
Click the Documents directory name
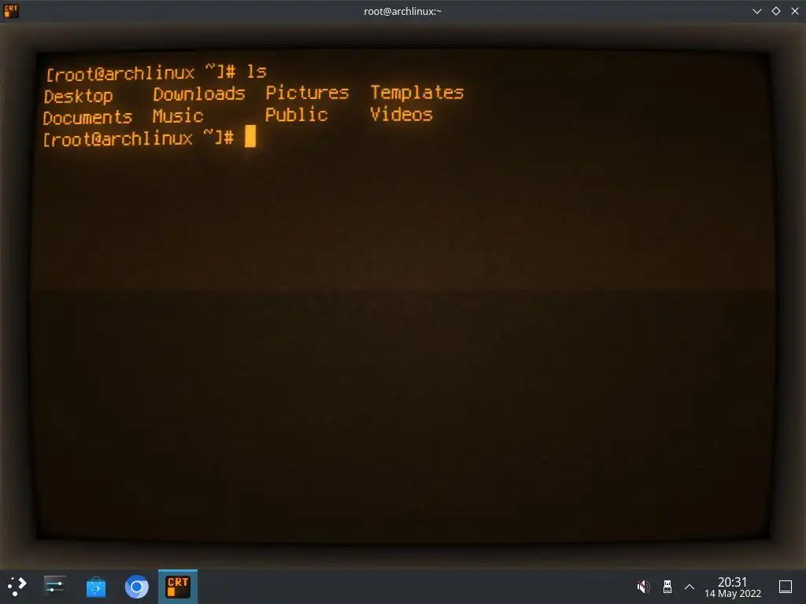87,118
